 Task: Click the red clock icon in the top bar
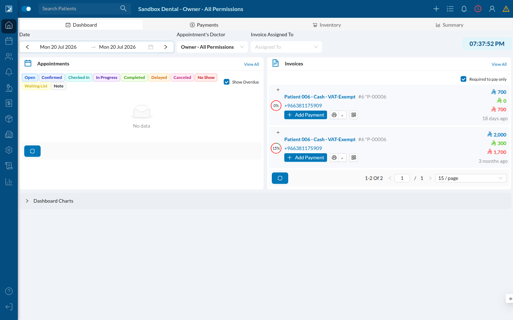tap(478, 9)
